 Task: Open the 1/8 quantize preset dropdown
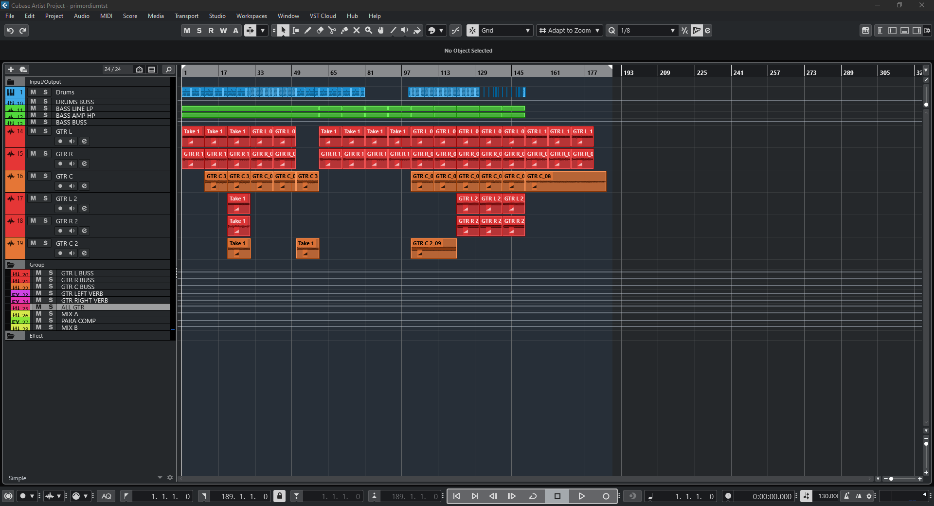pos(647,31)
